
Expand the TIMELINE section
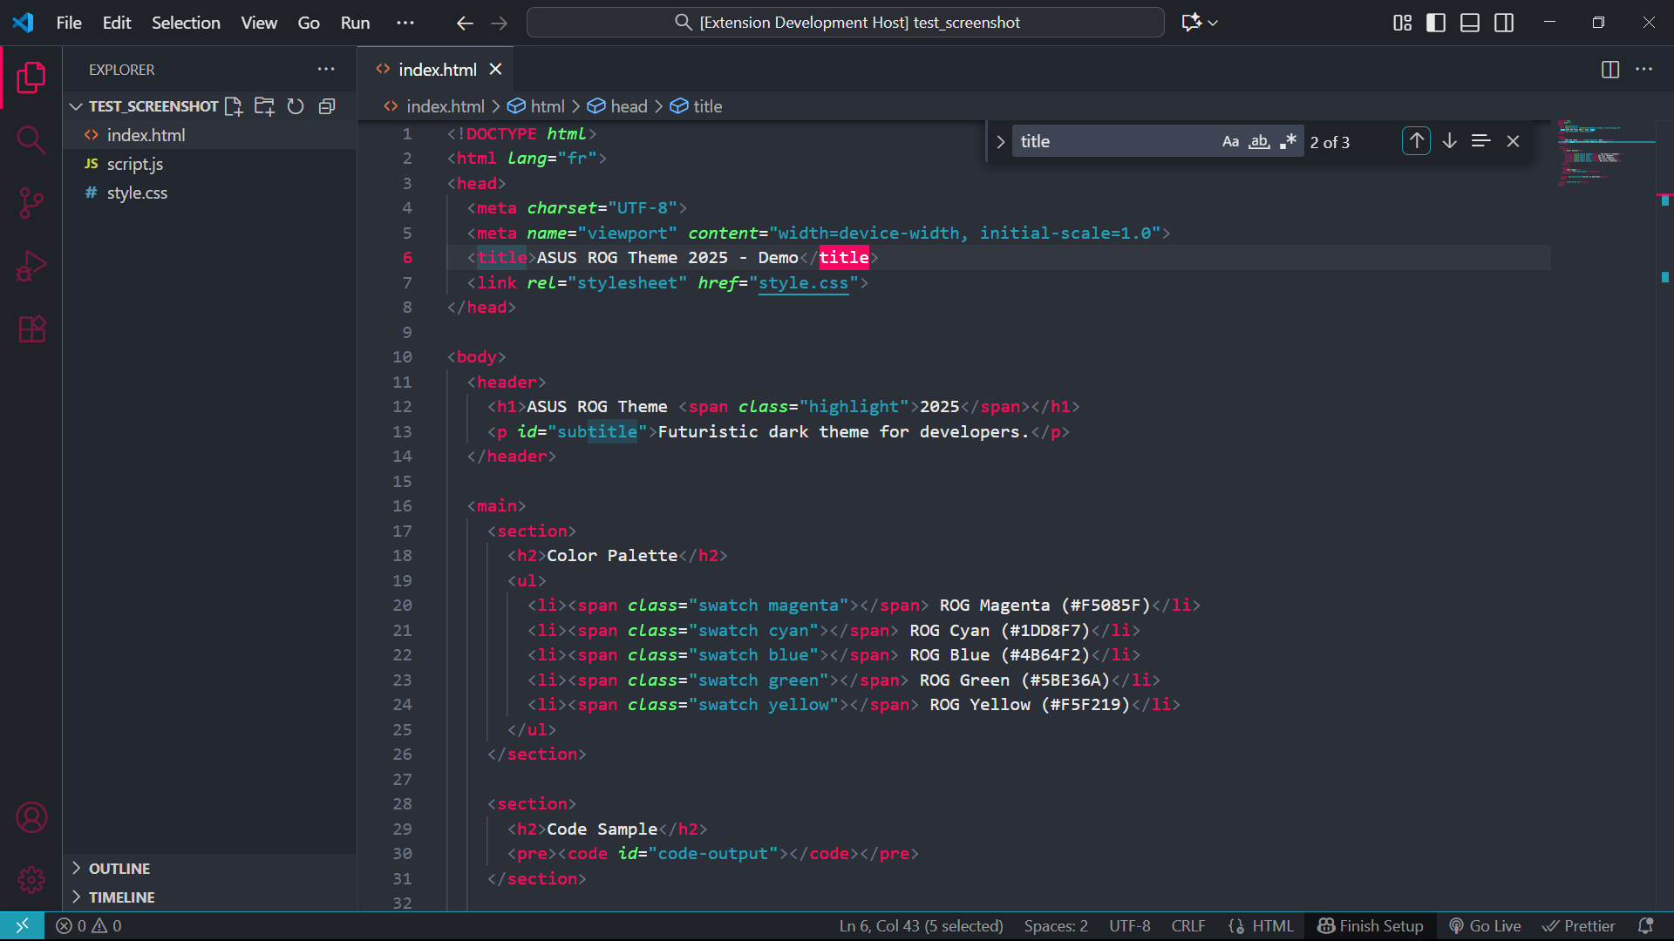click(x=121, y=897)
